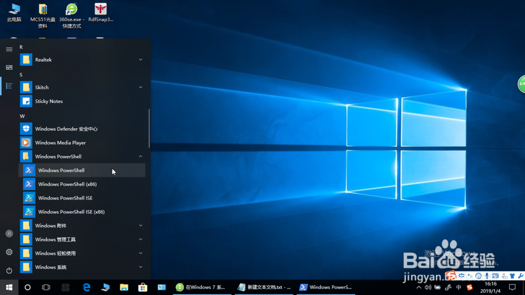Open Task View on taskbar
This screenshot has height=295, width=525.
pyautogui.click(x=46, y=287)
